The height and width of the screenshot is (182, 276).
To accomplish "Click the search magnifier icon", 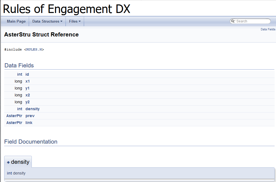I will pos(233,21).
